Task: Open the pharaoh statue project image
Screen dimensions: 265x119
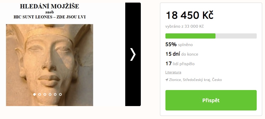Action: pyautogui.click(x=50, y=65)
